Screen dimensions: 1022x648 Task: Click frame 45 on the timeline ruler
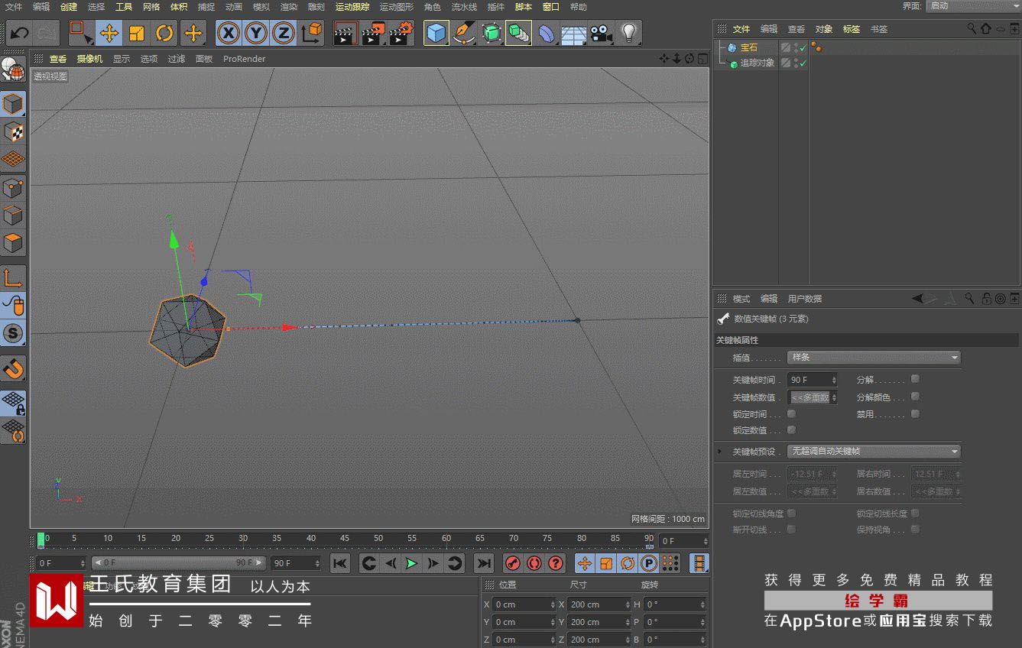click(x=345, y=539)
